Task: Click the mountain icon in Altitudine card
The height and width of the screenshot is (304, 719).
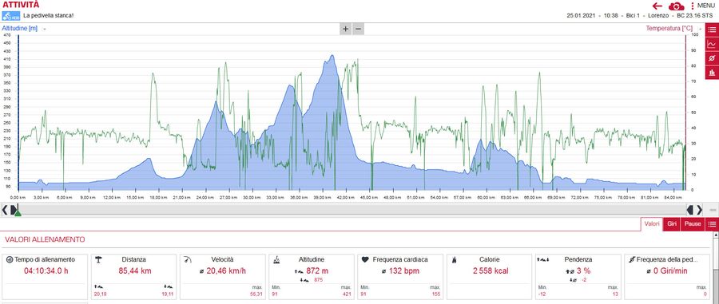Action: pyautogui.click(x=276, y=259)
